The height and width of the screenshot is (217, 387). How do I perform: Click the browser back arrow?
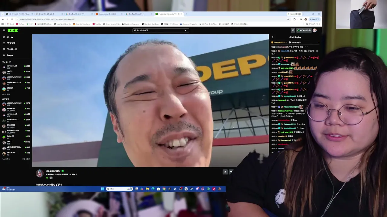[4, 19]
